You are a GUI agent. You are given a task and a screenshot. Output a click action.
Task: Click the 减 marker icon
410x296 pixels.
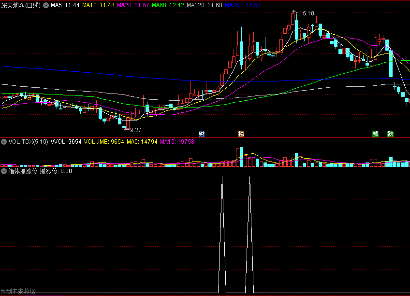tap(375, 134)
